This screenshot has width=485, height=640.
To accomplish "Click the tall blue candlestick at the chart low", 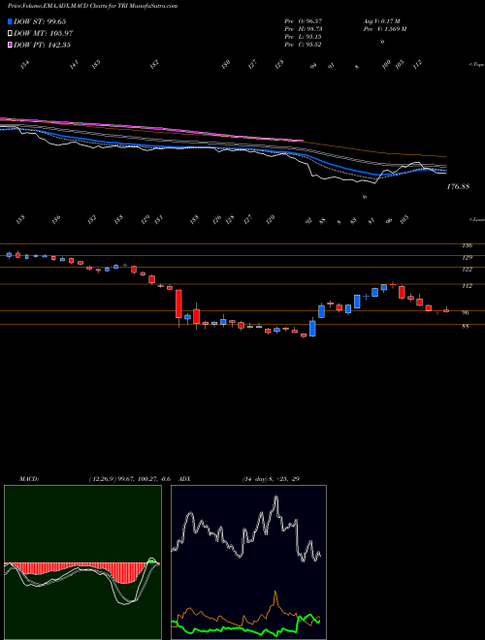I will (312, 328).
